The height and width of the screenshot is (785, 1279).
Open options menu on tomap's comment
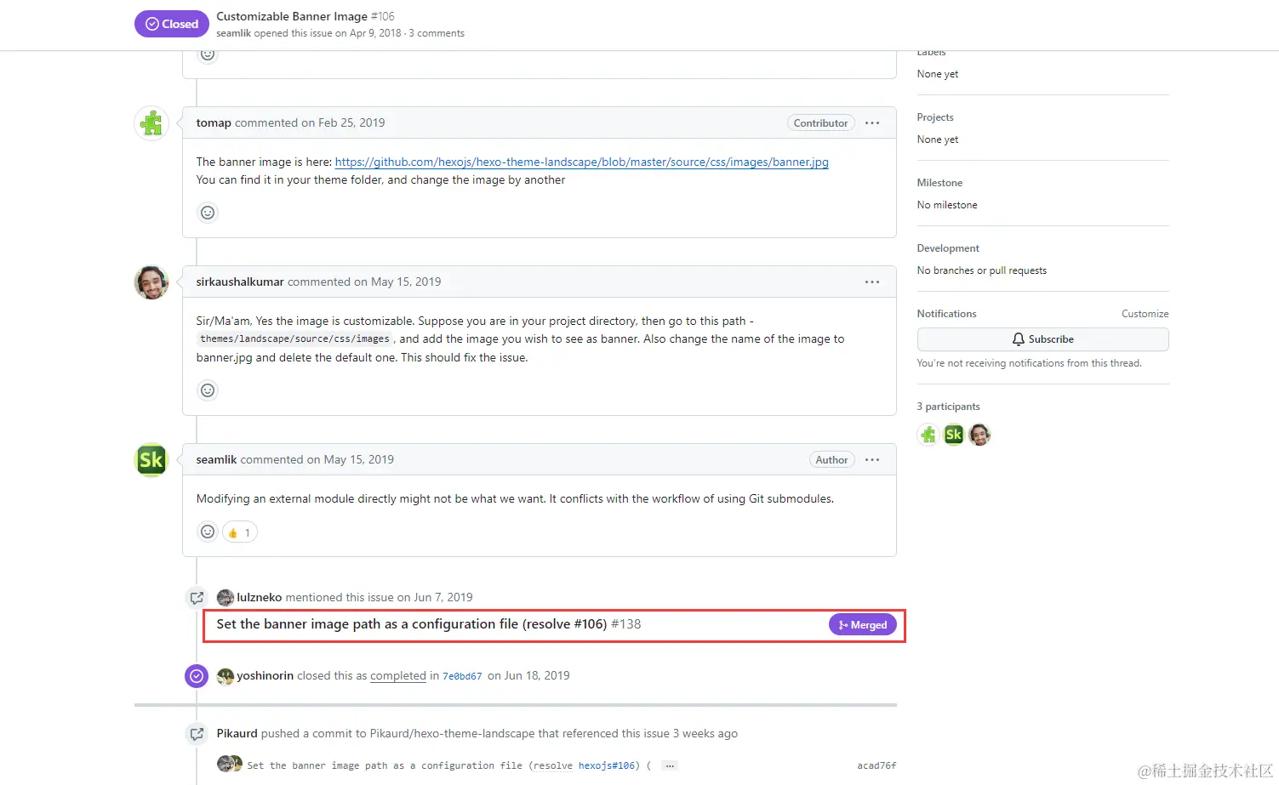(872, 123)
